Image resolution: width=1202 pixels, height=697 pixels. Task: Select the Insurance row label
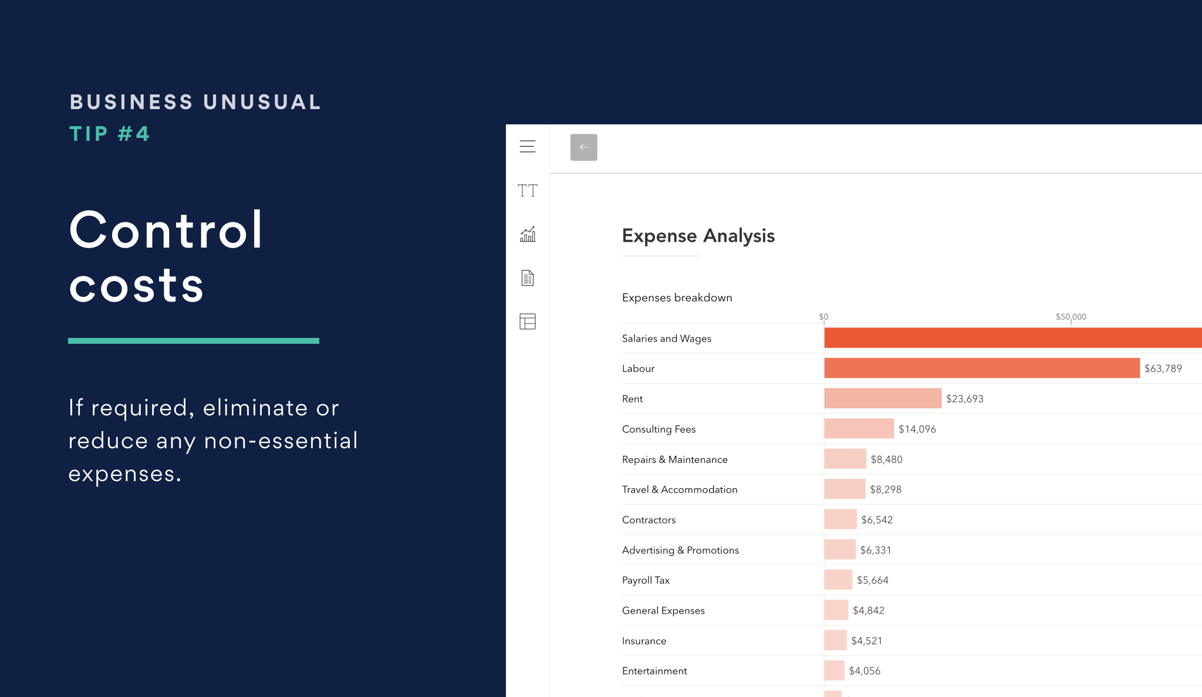click(644, 641)
